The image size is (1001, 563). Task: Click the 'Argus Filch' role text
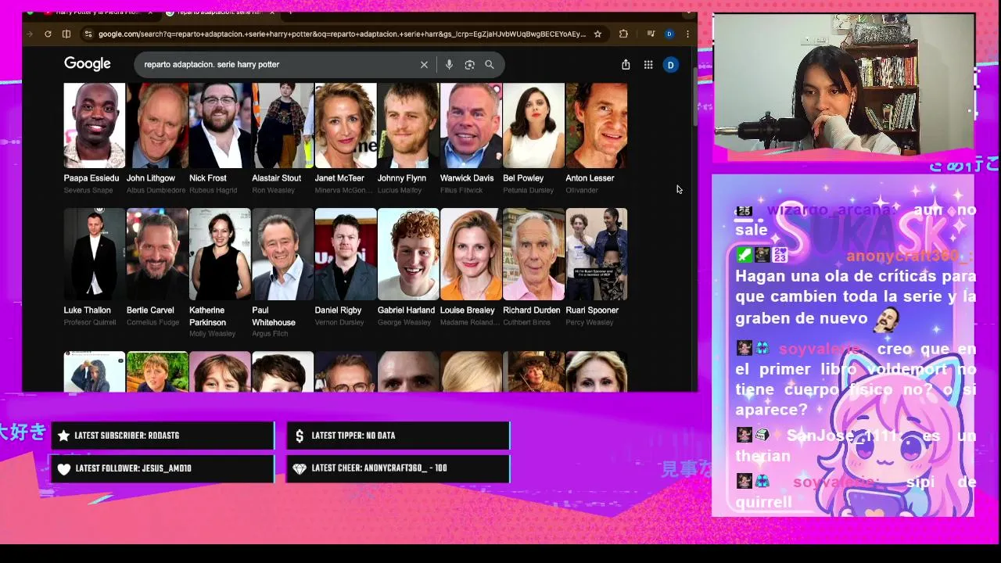[270, 334]
